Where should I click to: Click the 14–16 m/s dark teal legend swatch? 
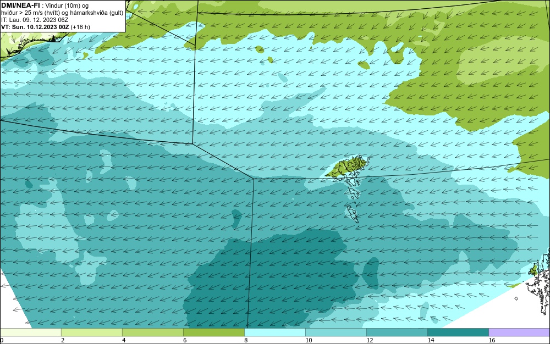coord(458,332)
